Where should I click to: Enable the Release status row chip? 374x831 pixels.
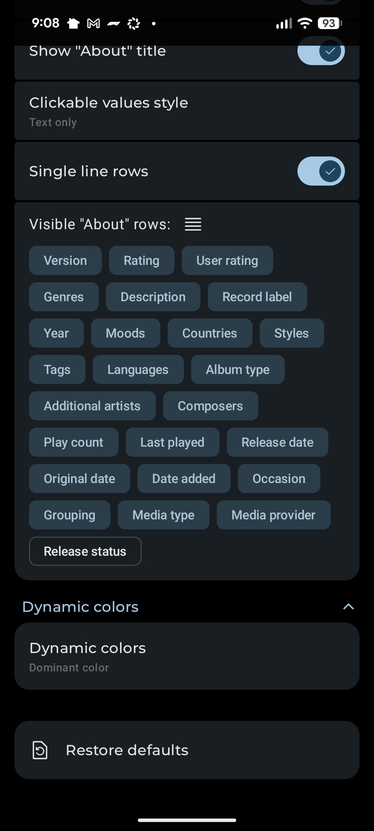pos(85,551)
